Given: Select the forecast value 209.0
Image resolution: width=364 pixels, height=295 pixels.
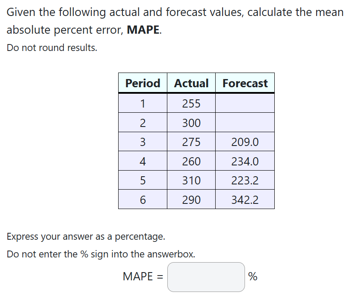Looking at the screenshot, I should pyautogui.click(x=245, y=142).
